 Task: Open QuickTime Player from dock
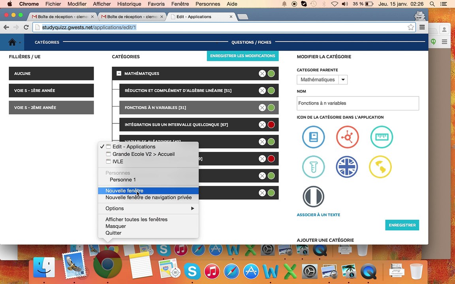[x=368, y=272]
